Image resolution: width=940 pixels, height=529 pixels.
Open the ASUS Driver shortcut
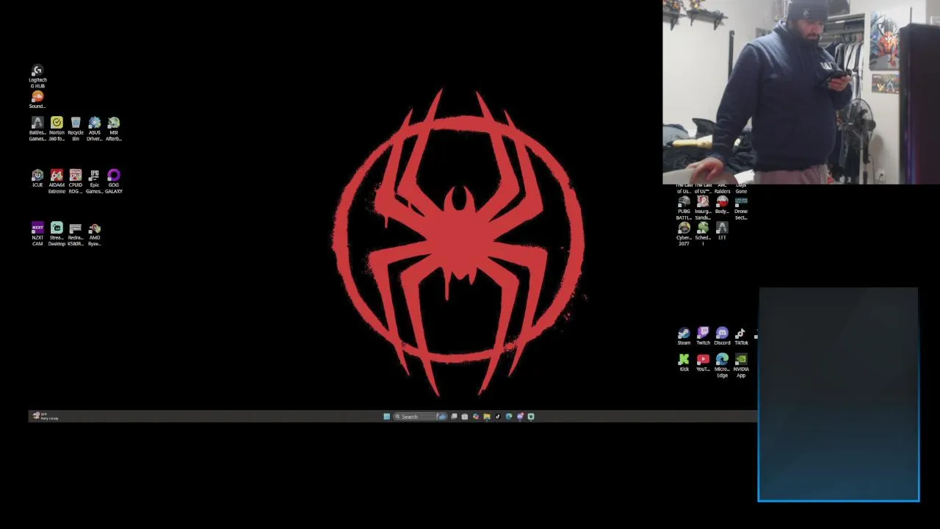(95, 129)
